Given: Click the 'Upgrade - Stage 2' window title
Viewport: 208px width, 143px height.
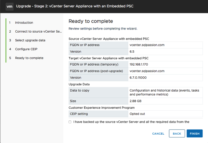Looking at the screenshot, I should click(x=75, y=6).
